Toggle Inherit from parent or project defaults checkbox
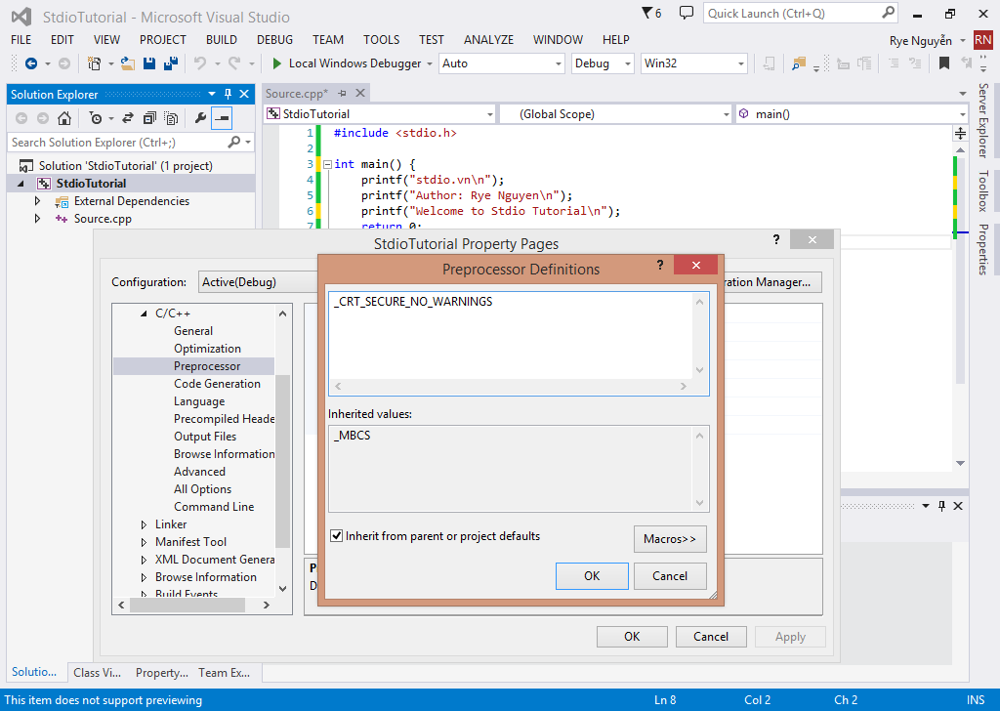Viewport: 1000px width, 711px height. coord(336,535)
